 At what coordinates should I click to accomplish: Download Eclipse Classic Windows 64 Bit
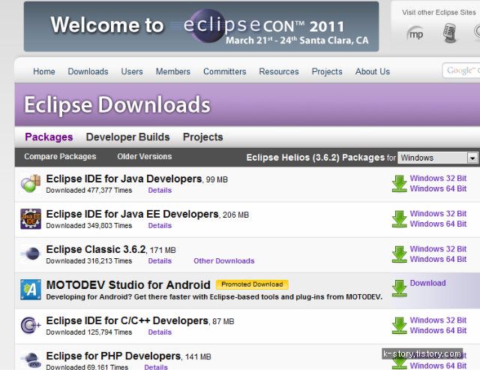click(438, 259)
